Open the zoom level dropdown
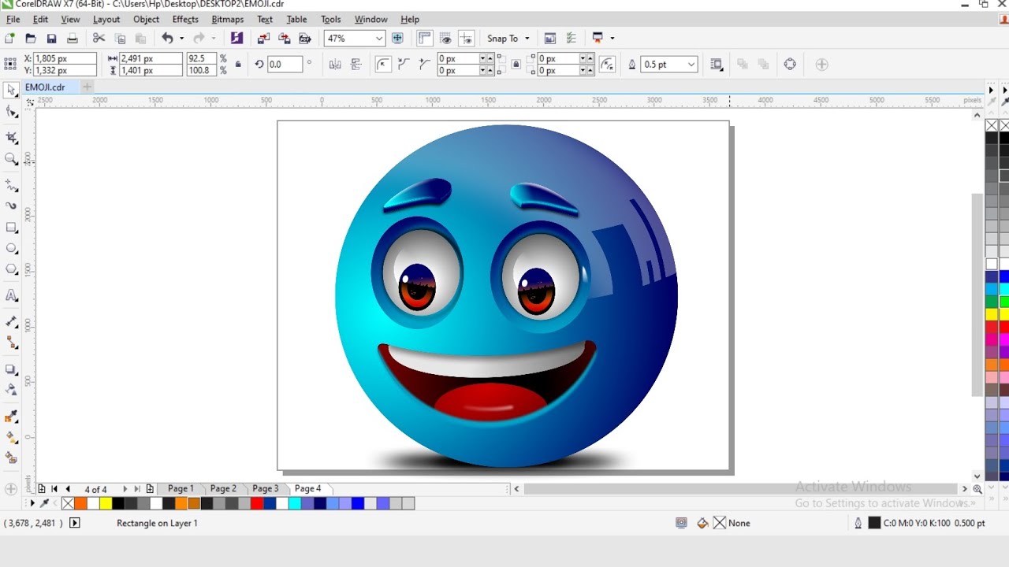The width and height of the screenshot is (1009, 567). click(379, 38)
